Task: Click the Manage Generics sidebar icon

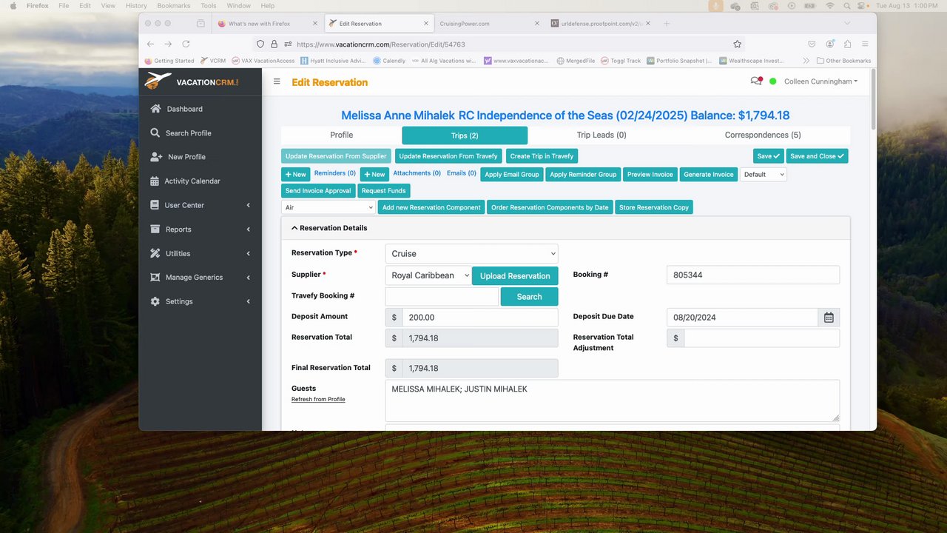Action: (x=155, y=278)
